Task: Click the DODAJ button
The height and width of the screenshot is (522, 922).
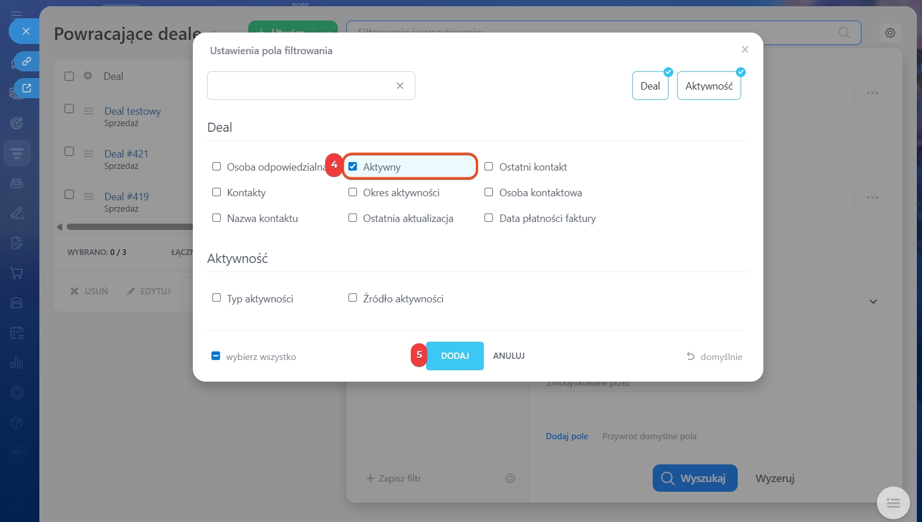Action: [455, 356]
